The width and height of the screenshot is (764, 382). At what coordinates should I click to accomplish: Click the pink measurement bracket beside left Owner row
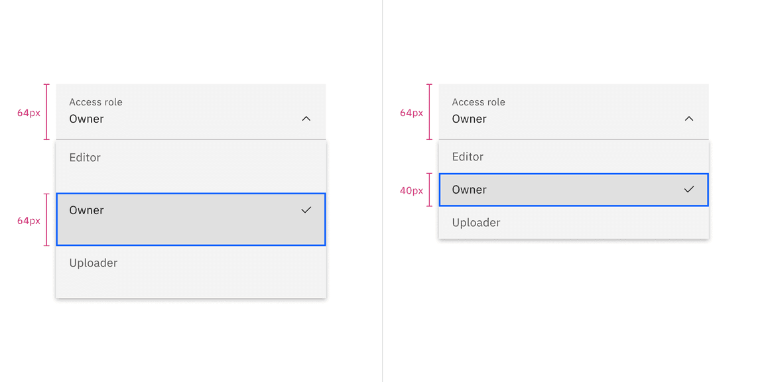pyautogui.click(x=45, y=220)
